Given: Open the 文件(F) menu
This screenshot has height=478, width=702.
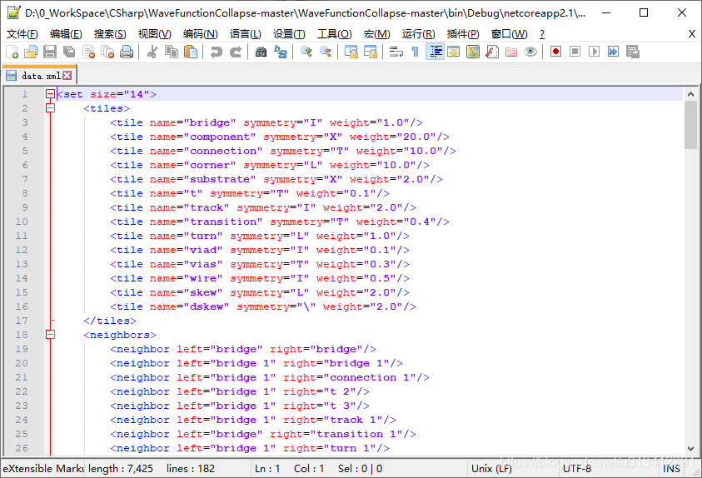Looking at the screenshot, I should pos(22,34).
